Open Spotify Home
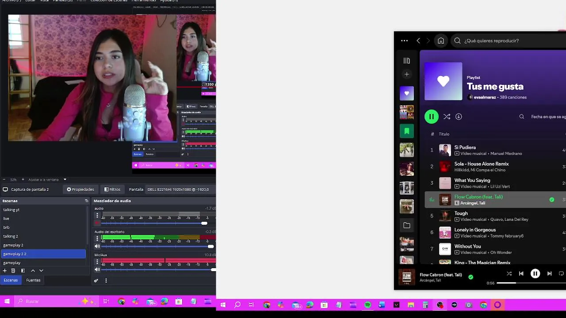The height and width of the screenshot is (318, 566). pos(441,41)
